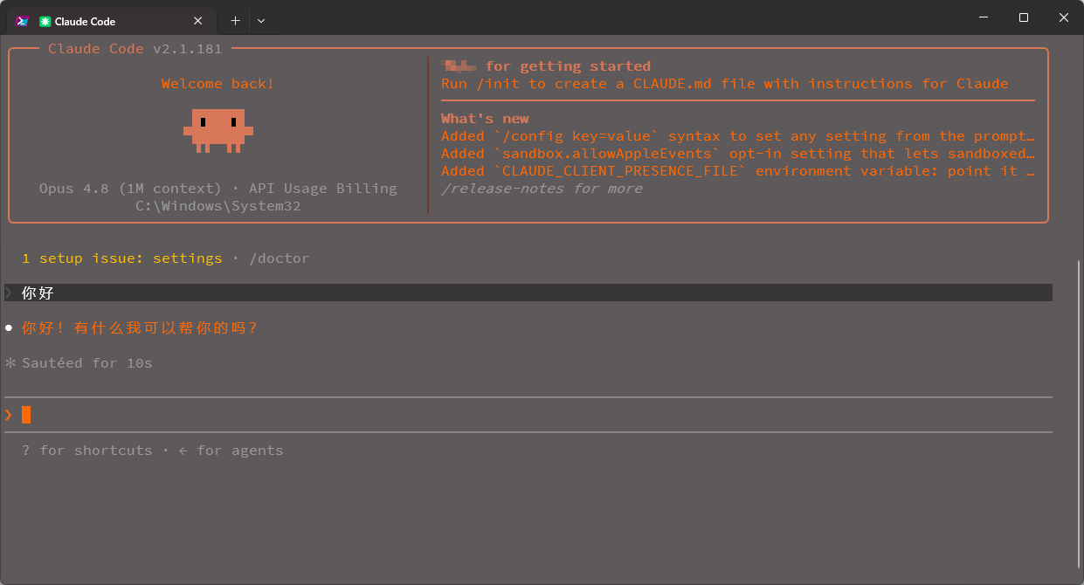Image resolution: width=1084 pixels, height=585 pixels.
Task: Click the '/release-notes for more' line
Action: [x=542, y=189]
